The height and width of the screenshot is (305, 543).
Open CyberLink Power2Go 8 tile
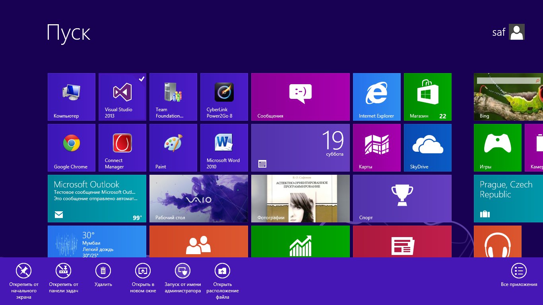(224, 97)
